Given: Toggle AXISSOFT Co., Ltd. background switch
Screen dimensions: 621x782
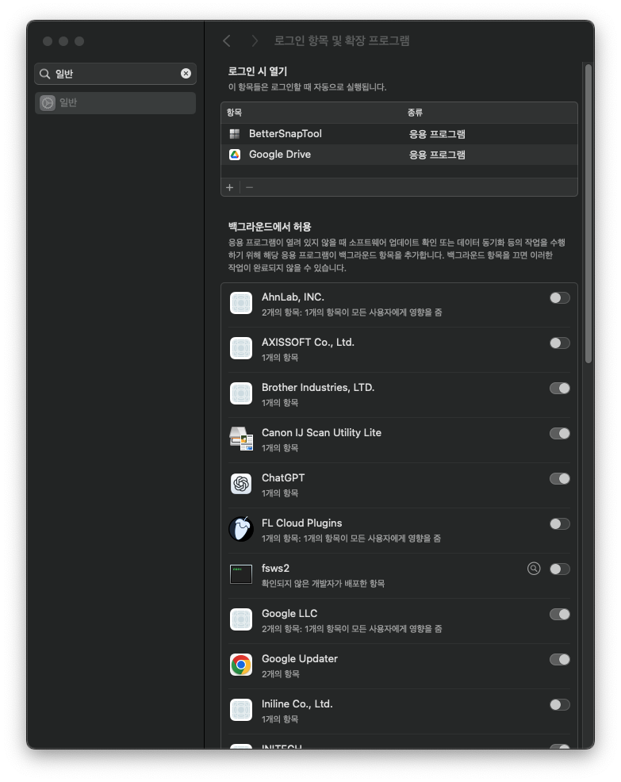Looking at the screenshot, I should coord(560,343).
